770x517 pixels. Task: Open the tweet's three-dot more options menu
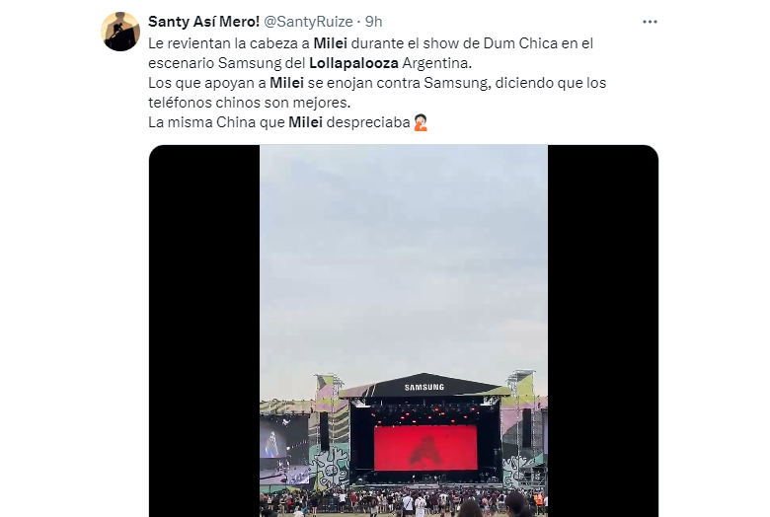(x=650, y=22)
